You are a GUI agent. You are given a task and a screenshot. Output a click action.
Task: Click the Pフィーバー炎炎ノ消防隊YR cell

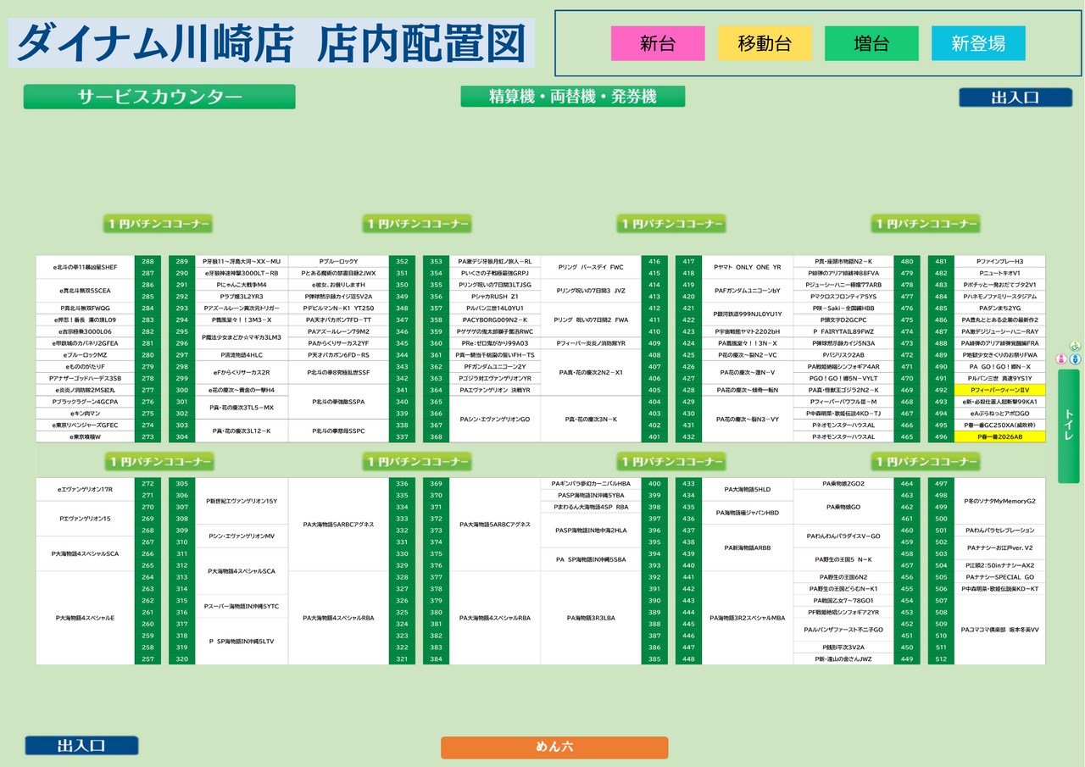(x=592, y=343)
